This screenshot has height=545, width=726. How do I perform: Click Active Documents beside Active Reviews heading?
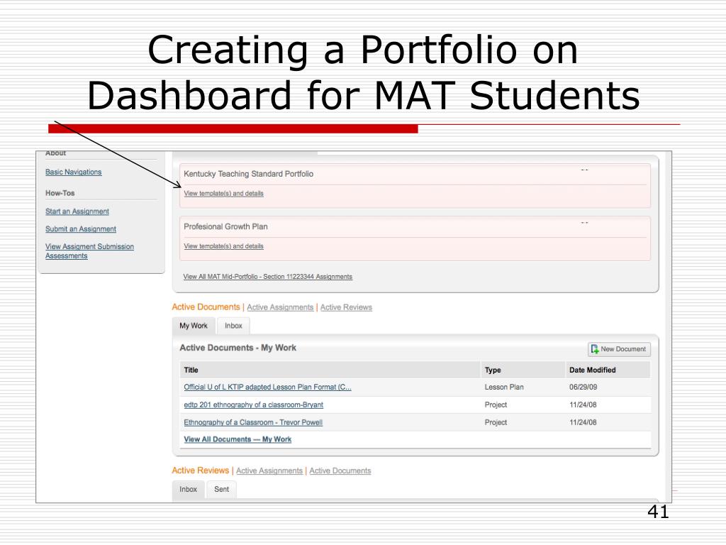pos(340,470)
